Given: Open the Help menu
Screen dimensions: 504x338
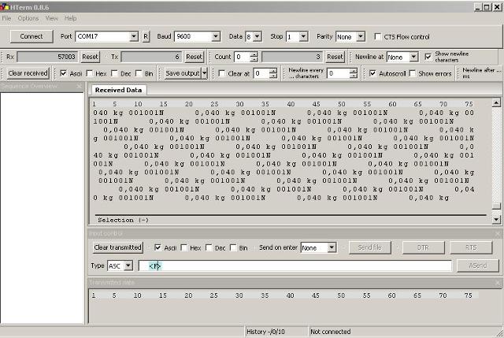Looking at the screenshot, I should pos(70,18).
